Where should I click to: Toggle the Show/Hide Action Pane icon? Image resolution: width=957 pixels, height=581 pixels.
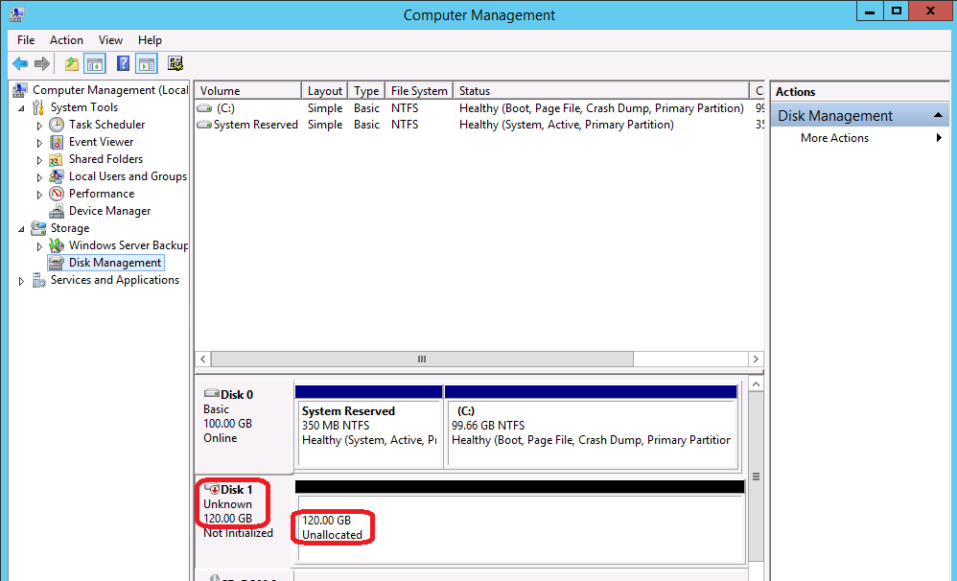[x=146, y=64]
